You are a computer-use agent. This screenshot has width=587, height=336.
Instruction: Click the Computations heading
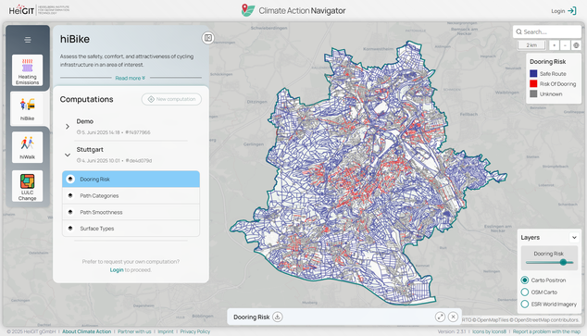click(x=86, y=100)
